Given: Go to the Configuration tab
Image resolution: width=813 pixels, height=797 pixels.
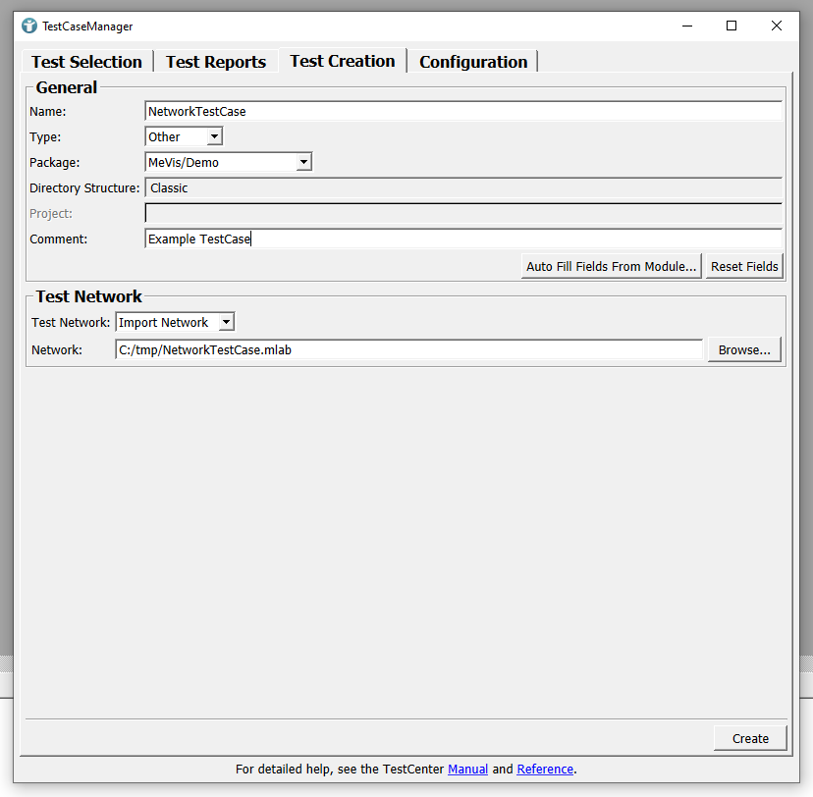Looking at the screenshot, I should pos(473,62).
